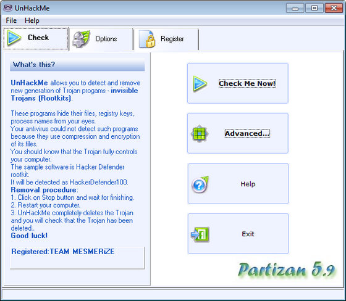The width and height of the screenshot is (346, 301).
Task: Click the play arrow icon beside Check Me Now
Action: click(200, 83)
